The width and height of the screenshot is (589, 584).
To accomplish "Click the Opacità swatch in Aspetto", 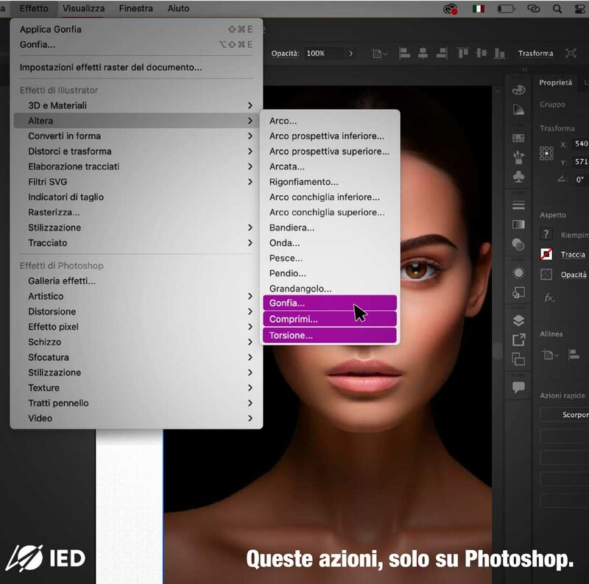I will [546, 275].
